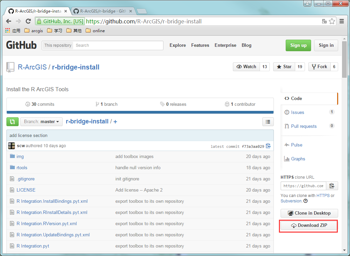Click the Sign in button
The image size is (350, 256).
tap(326, 45)
